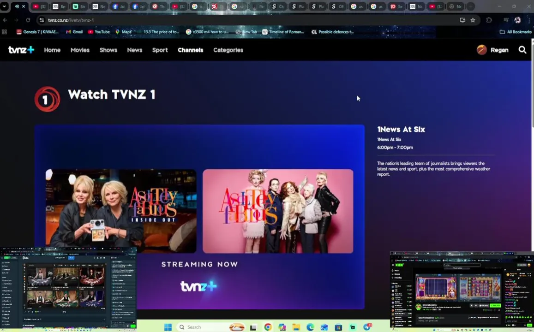
Task: Open the Movies section
Action: (80, 50)
